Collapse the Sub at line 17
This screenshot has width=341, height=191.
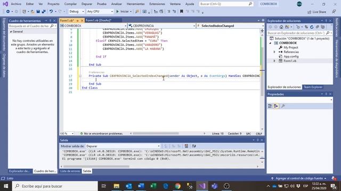[80, 76]
